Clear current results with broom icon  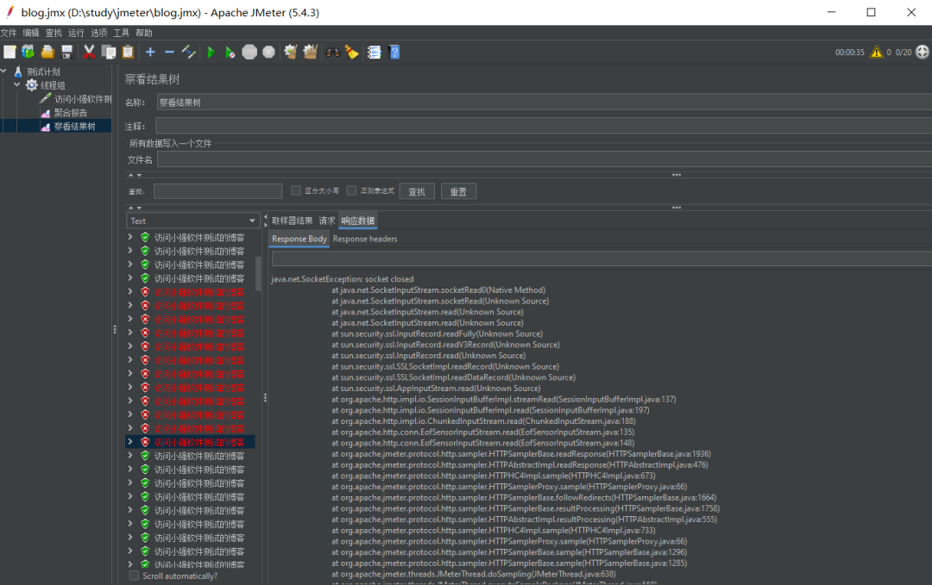[x=291, y=53]
